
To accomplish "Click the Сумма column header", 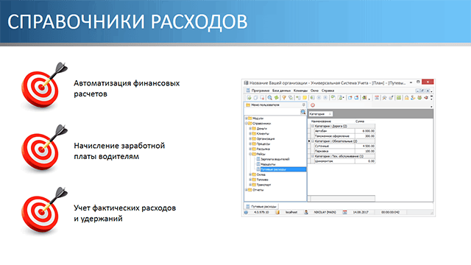I will pyautogui.click(x=360, y=121).
